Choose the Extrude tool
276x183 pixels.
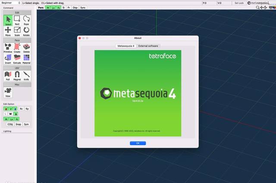tap(17, 59)
